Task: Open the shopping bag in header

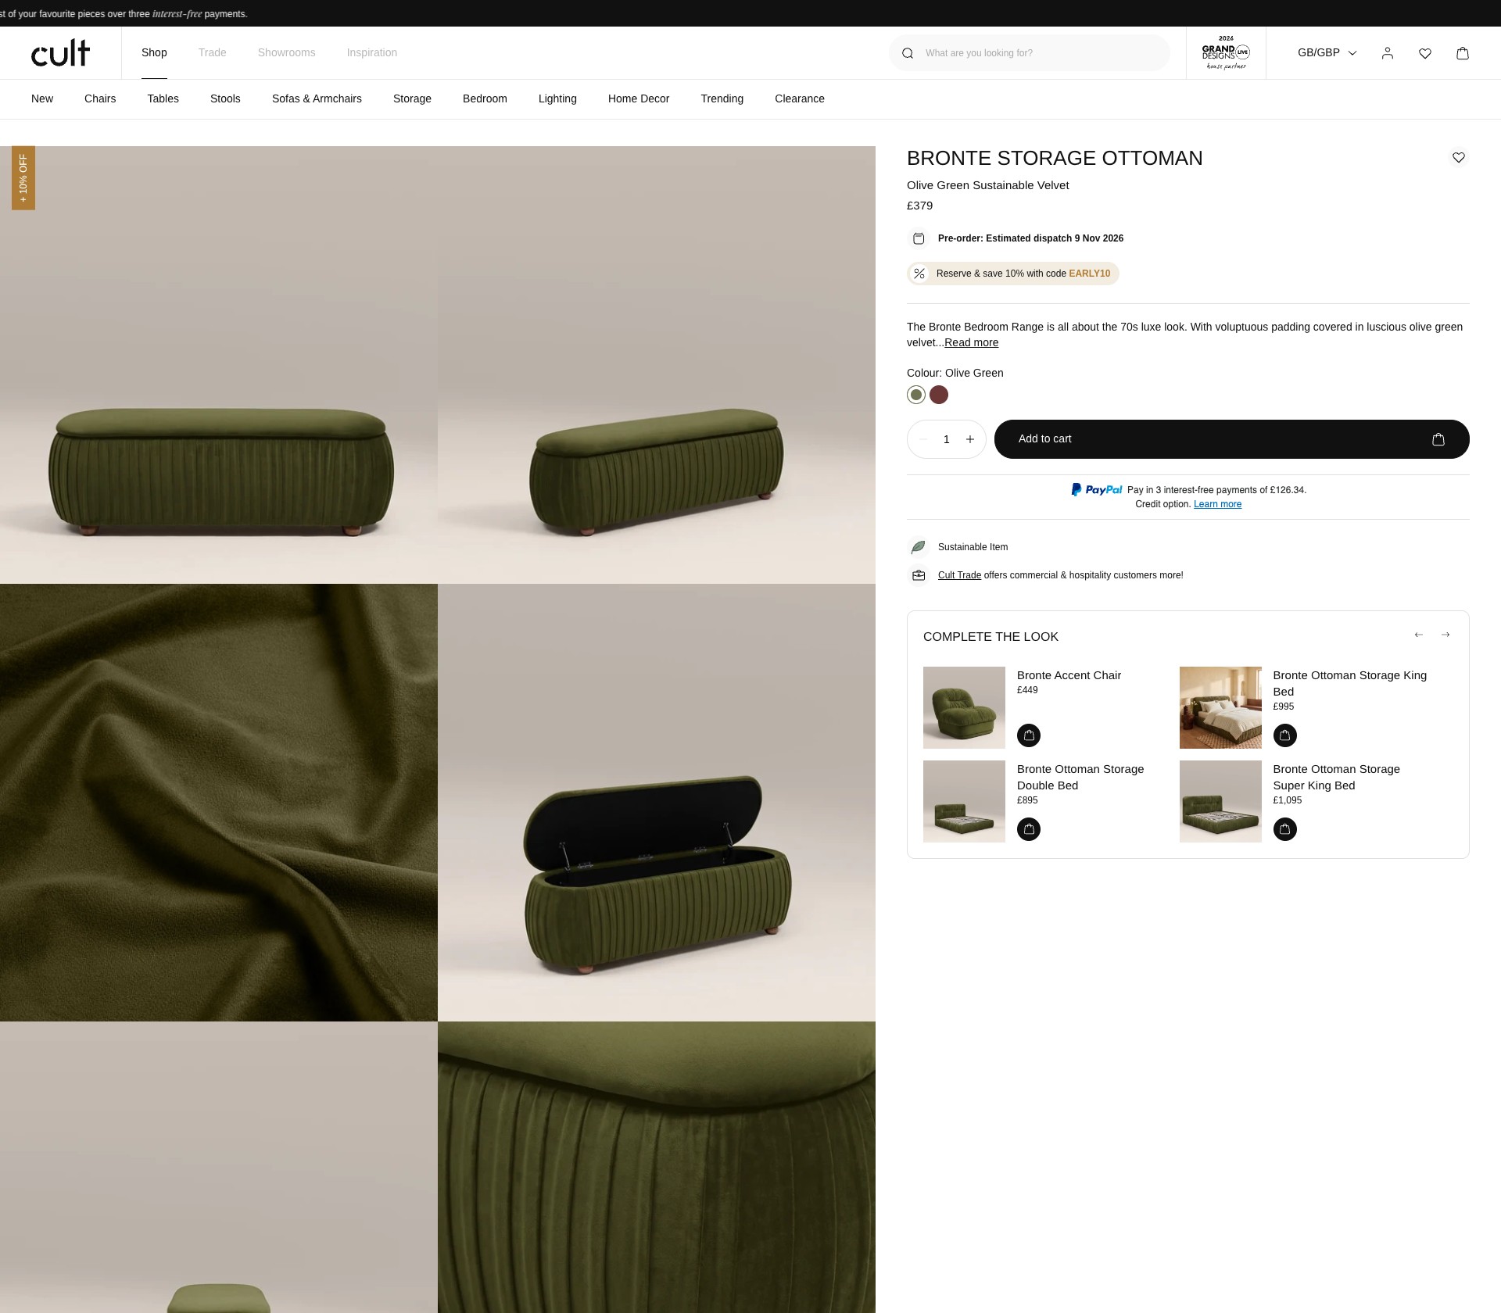Action: (x=1463, y=53)
